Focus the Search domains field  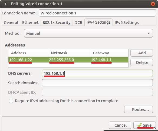pyautogui.click(x=97, y=83)
